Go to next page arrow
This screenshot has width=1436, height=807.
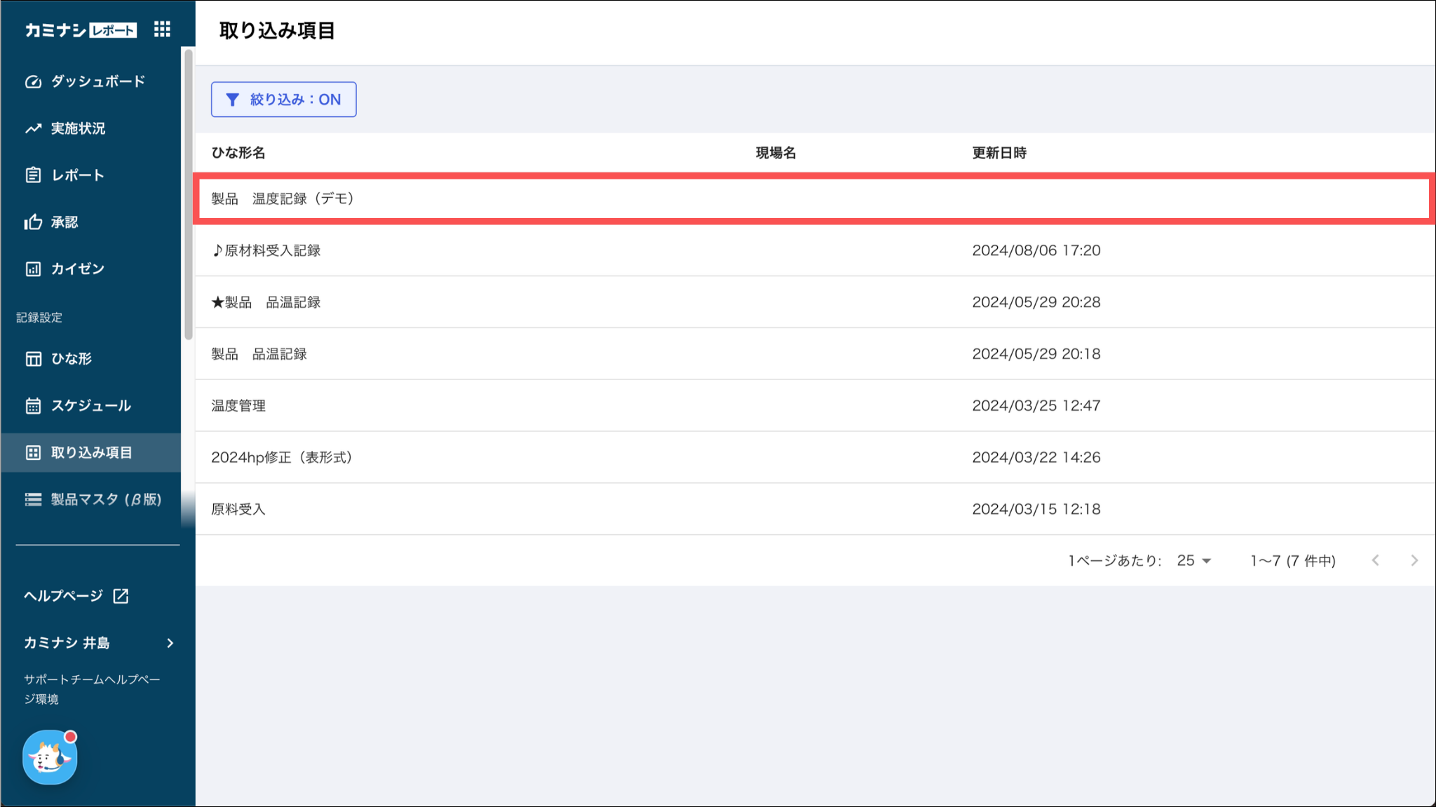pos(1414,561)
